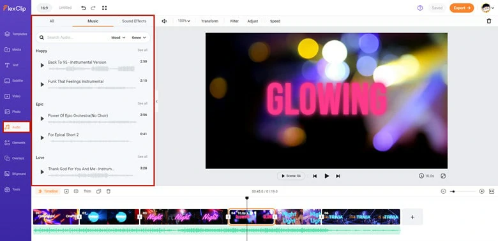Preview Thank God For You And Me track
Image resolution: width=498 pixels, height=241 pixels.
pyautogui.click(x=42, y=172)
